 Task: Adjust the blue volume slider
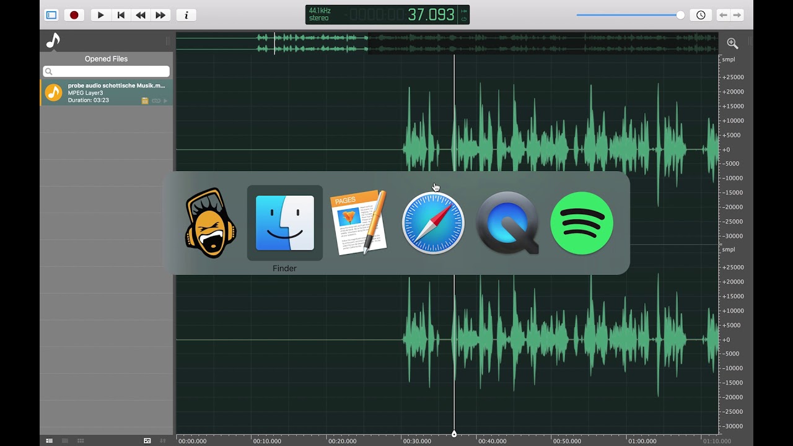[x=630, y=15]
